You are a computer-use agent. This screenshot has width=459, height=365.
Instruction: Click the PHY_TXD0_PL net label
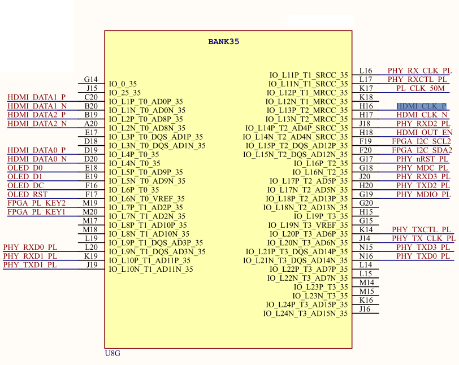(423, 256)
